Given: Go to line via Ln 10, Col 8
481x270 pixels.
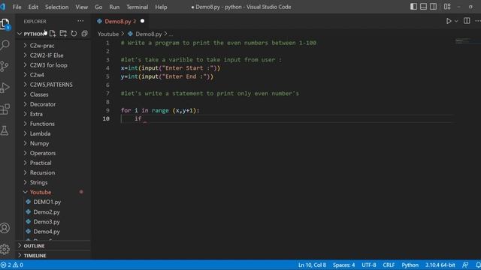Looking at the screenshot, I should [x=312, y=265].
